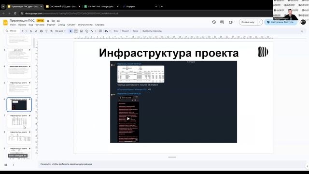Go back in browser history
The height and width of the screenshot is (174, 309).
[x=3, y=14]
